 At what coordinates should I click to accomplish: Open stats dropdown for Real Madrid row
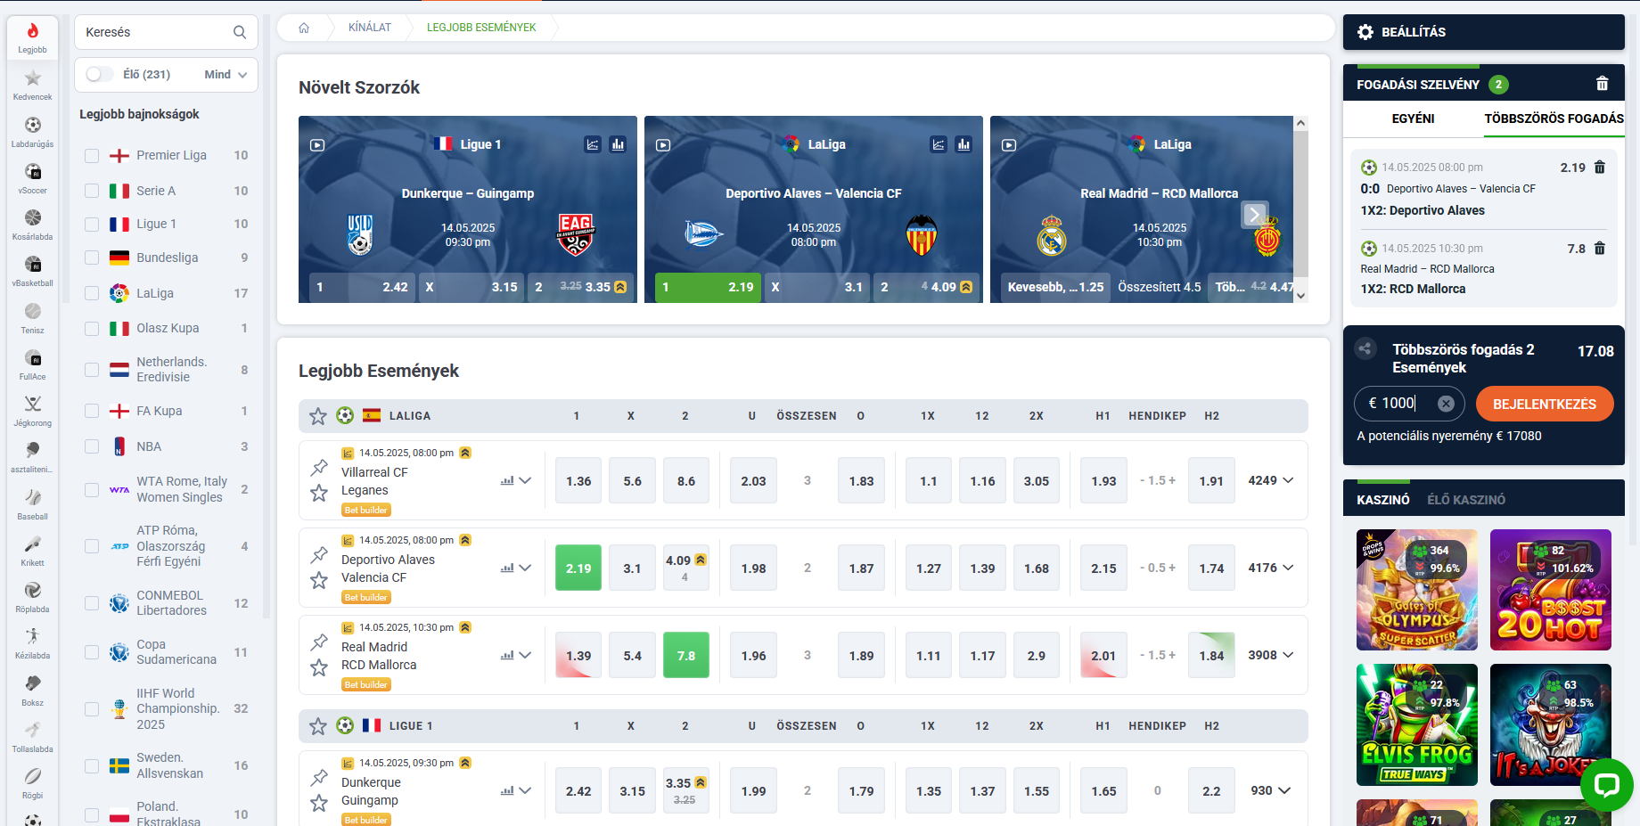(x=516, y=655)
